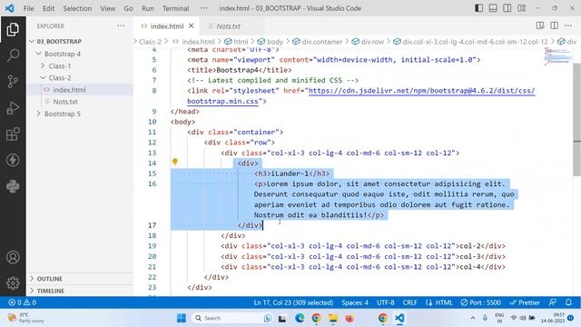Click the Prettier status bar item
This screenshot has height=327, width=581.
click(525, 302)
